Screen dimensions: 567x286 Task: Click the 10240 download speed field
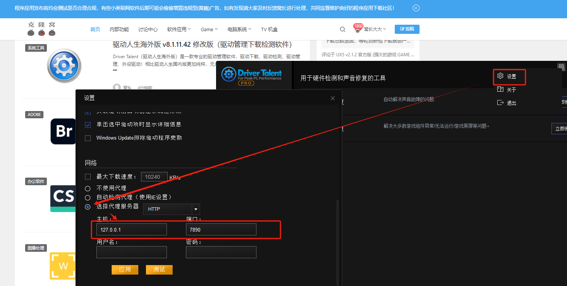[x=154, y=177]
